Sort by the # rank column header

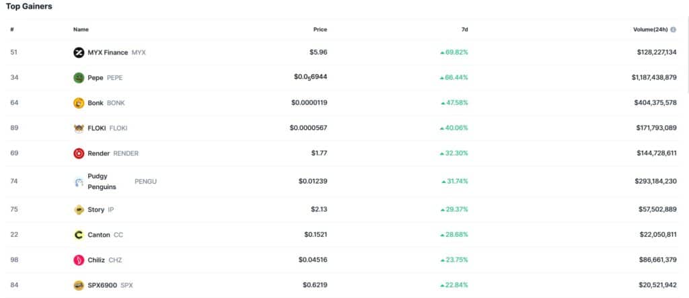pos(12,30)
